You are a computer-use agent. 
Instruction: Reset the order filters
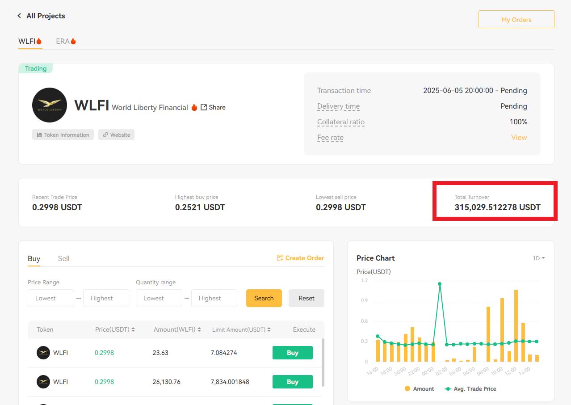click(306, 298)
